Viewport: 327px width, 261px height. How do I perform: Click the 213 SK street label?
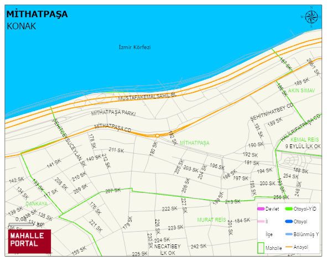point(233,202)
